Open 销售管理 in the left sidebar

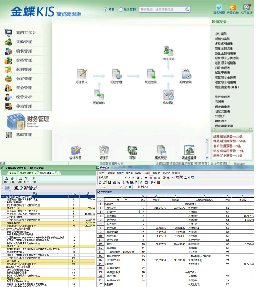point(24,51)
